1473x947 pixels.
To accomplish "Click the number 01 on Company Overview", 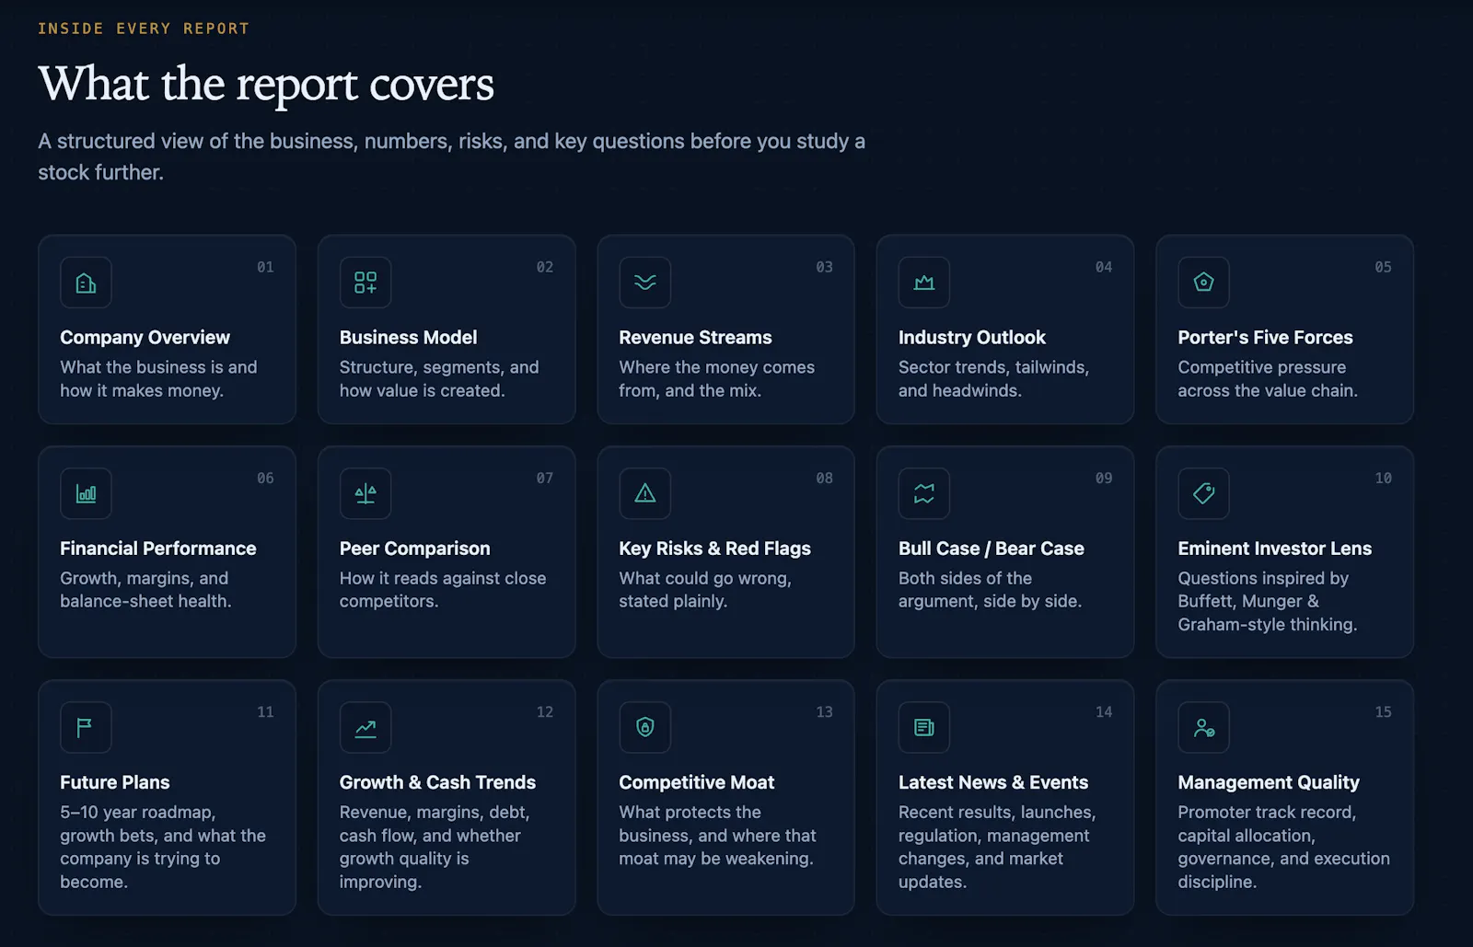I will pos(265,267).
